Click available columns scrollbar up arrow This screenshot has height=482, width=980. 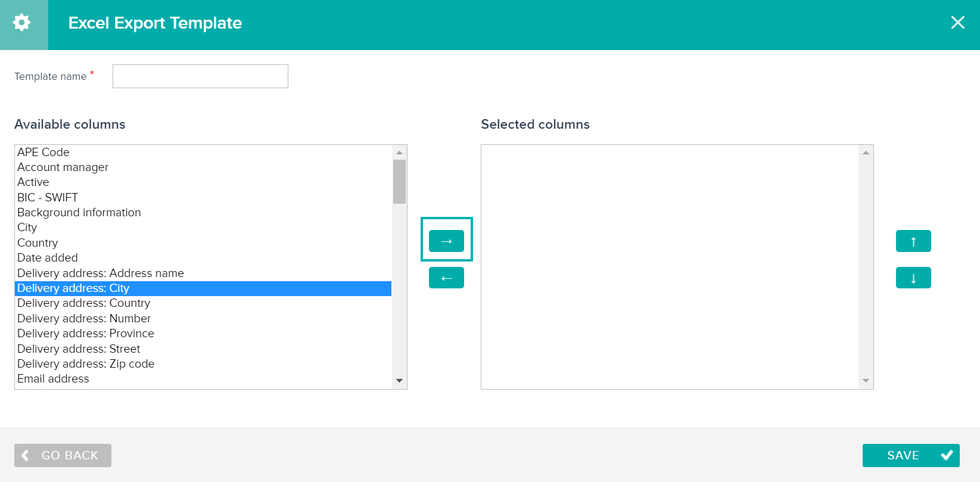click(x=399, y=153)
